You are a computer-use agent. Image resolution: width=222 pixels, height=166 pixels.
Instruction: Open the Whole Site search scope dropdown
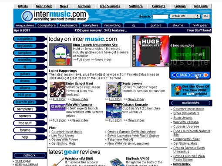click(185, 16)
